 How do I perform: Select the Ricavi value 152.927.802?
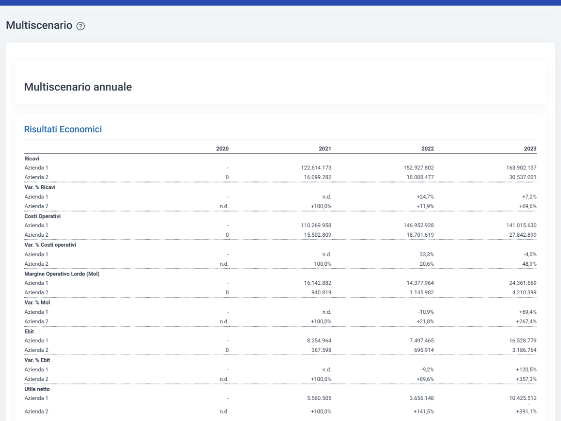point(418,167)
